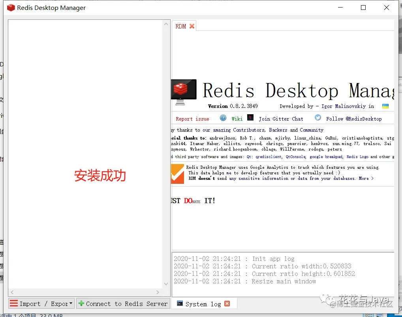Screen dimensions: 402x317
Task: Click the 'Current ratio height:0.601852' log line
Action: point(264,274)
